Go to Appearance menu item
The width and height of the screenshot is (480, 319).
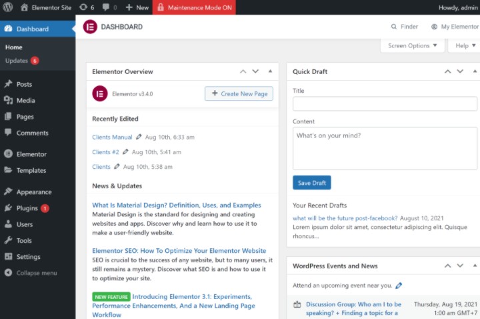pos(33,192)
